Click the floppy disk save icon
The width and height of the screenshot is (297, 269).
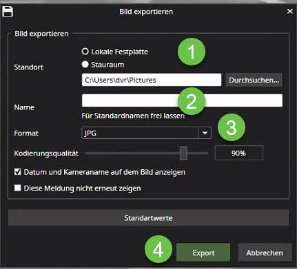8,11
